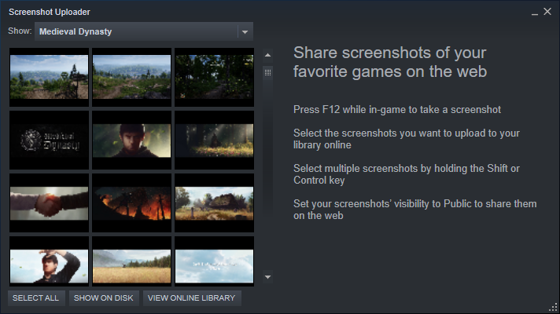Click 'Set your screenshots' visibility to Public' text
560x314 pixels.
[x=415, y=210]
